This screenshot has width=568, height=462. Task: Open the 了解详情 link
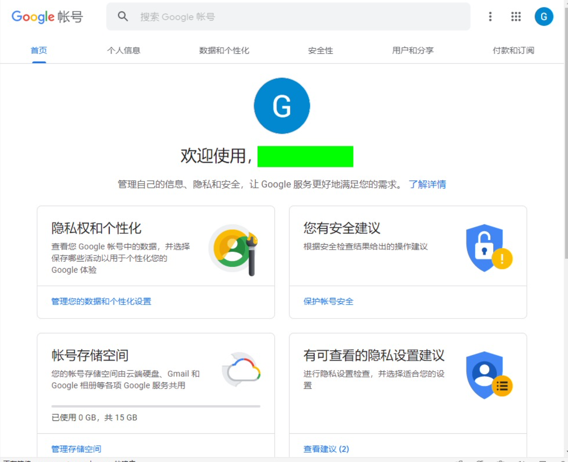(x=427, y=184)
